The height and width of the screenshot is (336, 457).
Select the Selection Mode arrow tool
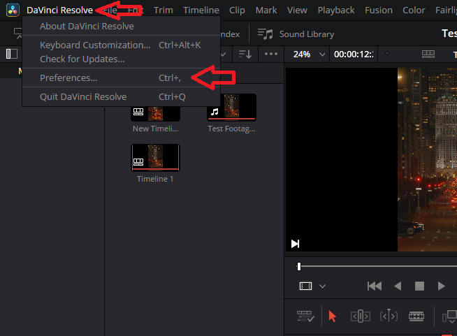click(332, 316)
